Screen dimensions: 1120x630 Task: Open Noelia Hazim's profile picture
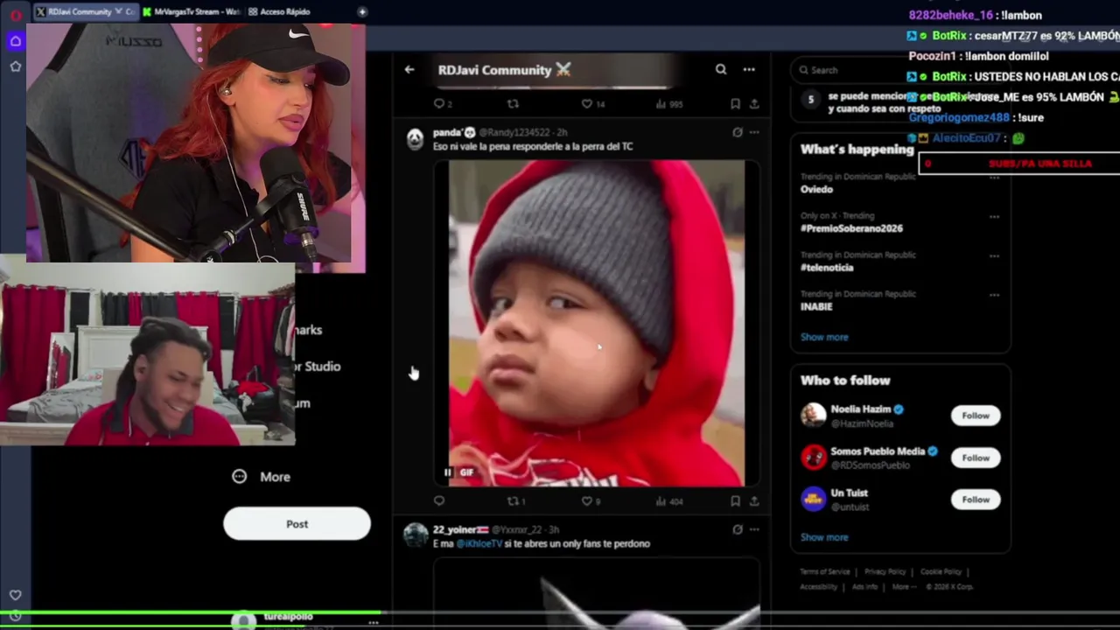pyautogui.click(x=814, y=415)
